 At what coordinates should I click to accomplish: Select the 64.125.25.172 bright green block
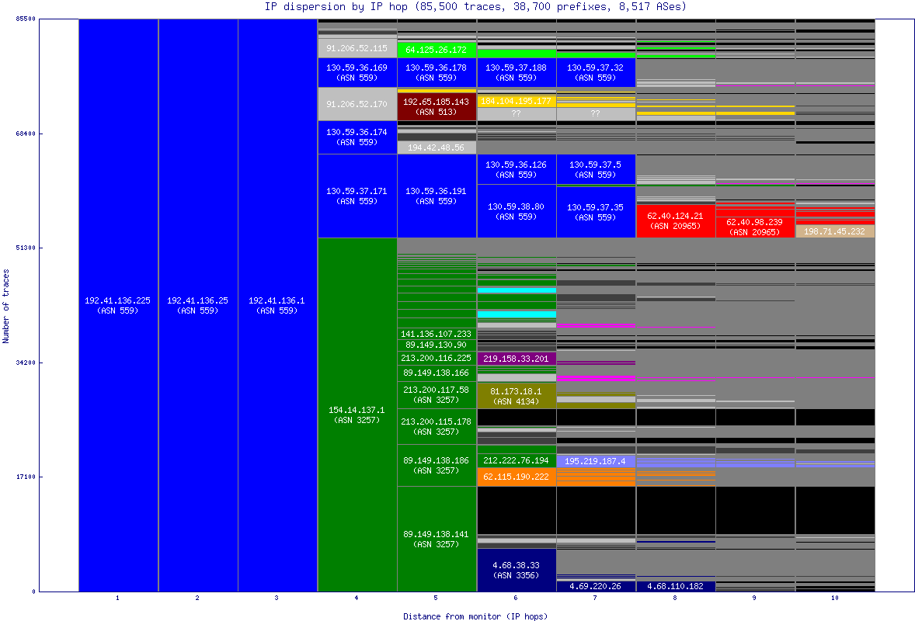437,49
